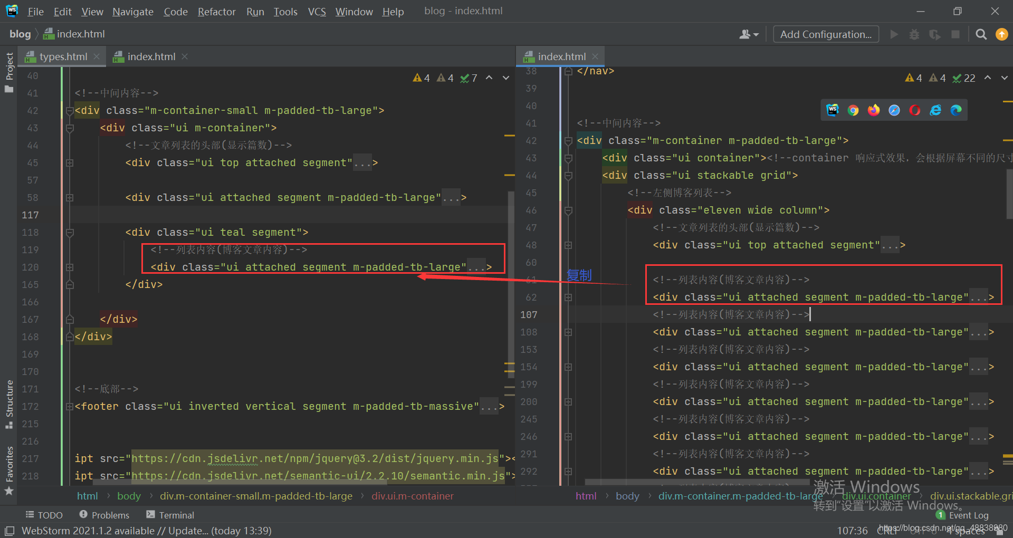Open page in Safari browser icon

tap(894, 110)
